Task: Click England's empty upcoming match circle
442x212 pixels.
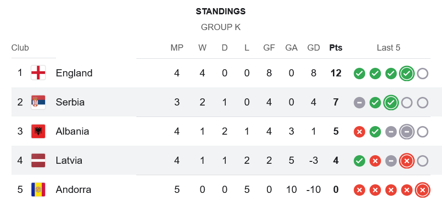Action: tap(422, 74)
